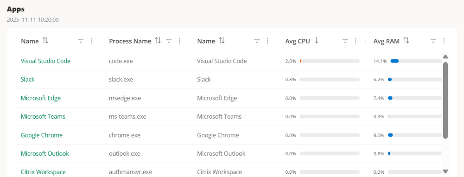Image resolution: width=464 pixels, height=177 pixels.
Task: Click Visual Studio Code CPU bar at 2.6%
Action: (330, 61)
